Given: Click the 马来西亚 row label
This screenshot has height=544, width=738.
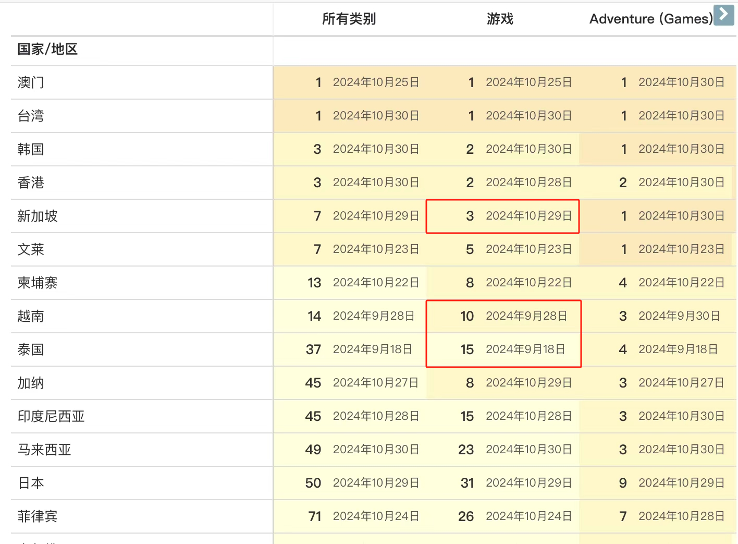Looking at the screenshot, I should [x=44, y=450].
